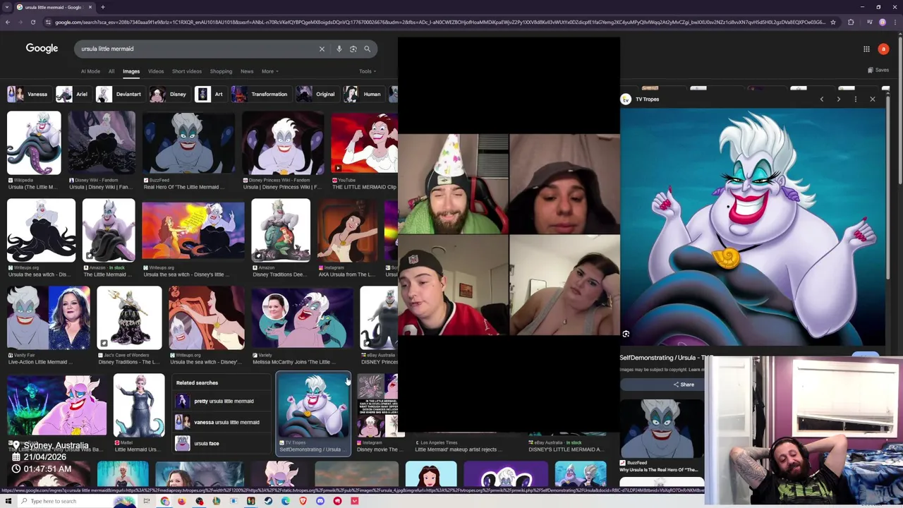Select the Short videos tab
This screenshot has width=903, height=508.
coord(187,71)
